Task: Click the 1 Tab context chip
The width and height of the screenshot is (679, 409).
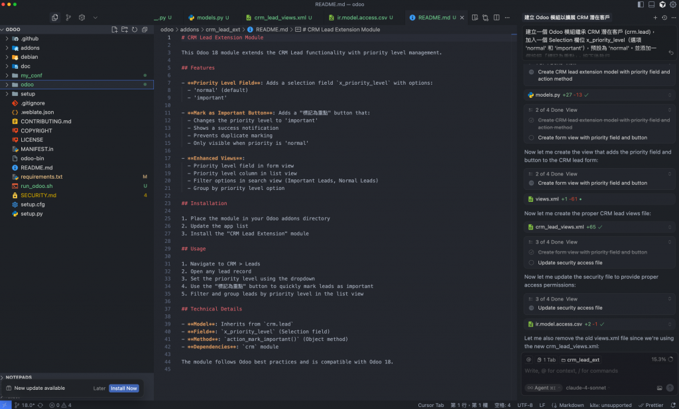Action: click(546, 360)
